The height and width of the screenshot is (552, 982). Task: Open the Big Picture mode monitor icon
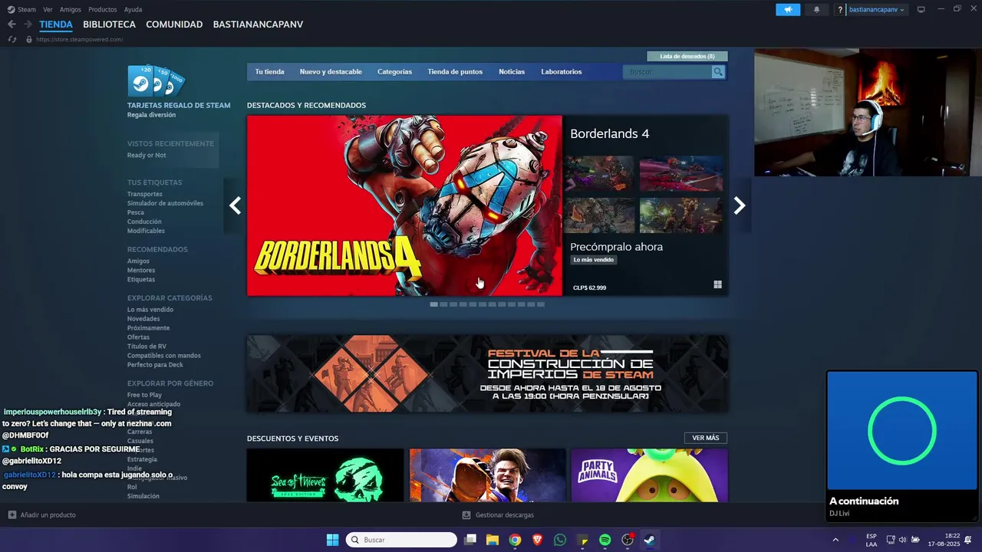pos(921,9)
